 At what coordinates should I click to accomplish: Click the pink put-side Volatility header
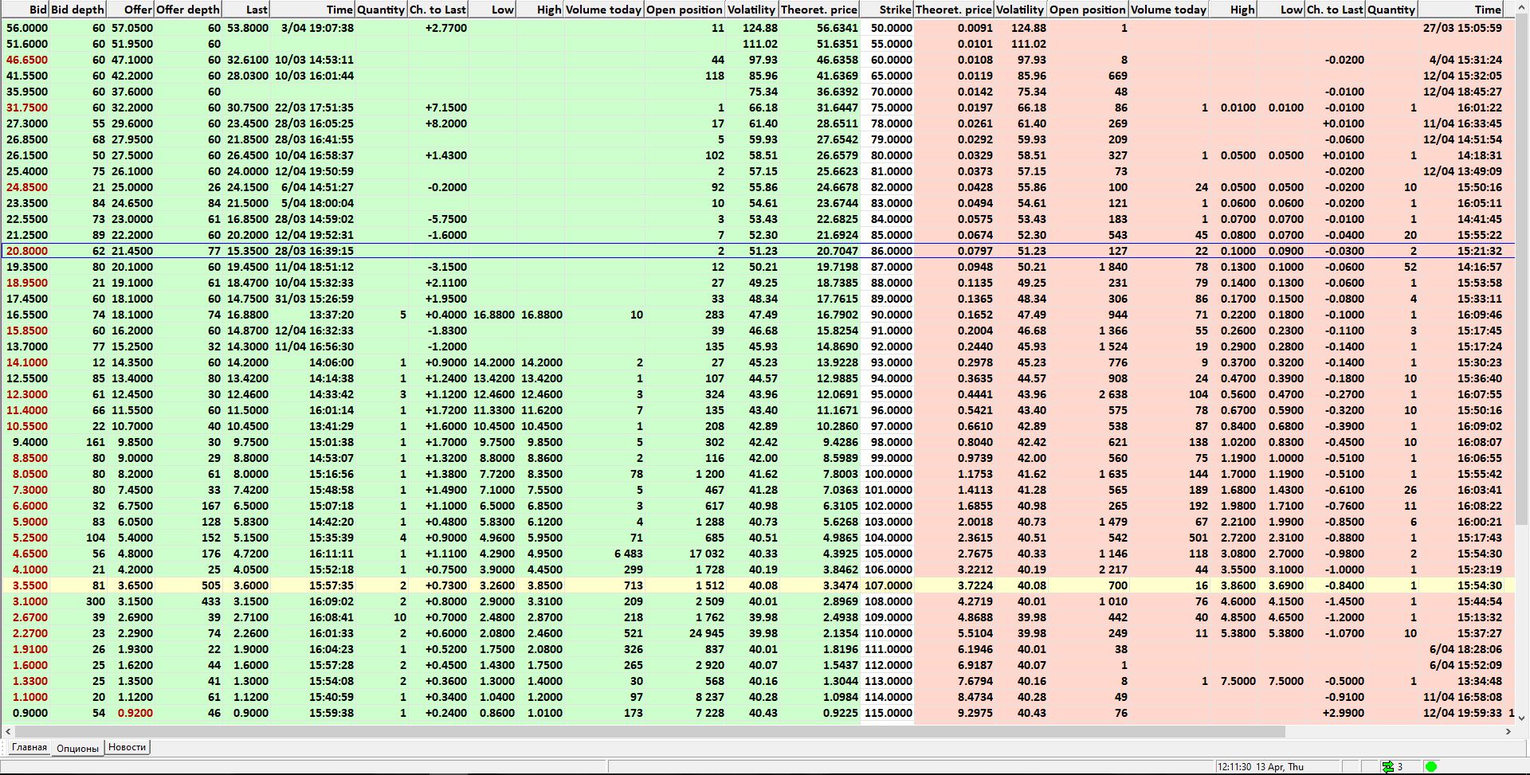point(1020,10)
